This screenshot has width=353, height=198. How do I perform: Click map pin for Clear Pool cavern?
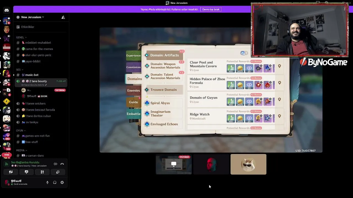pyautogui.click(x=279, y=66)
